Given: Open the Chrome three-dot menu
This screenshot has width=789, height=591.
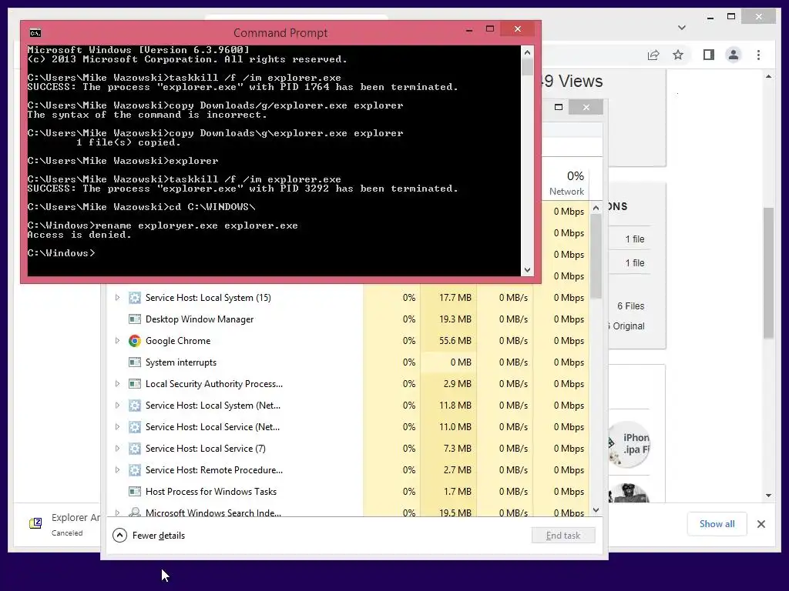Looking at the screenshot, I should coord(758,55).
